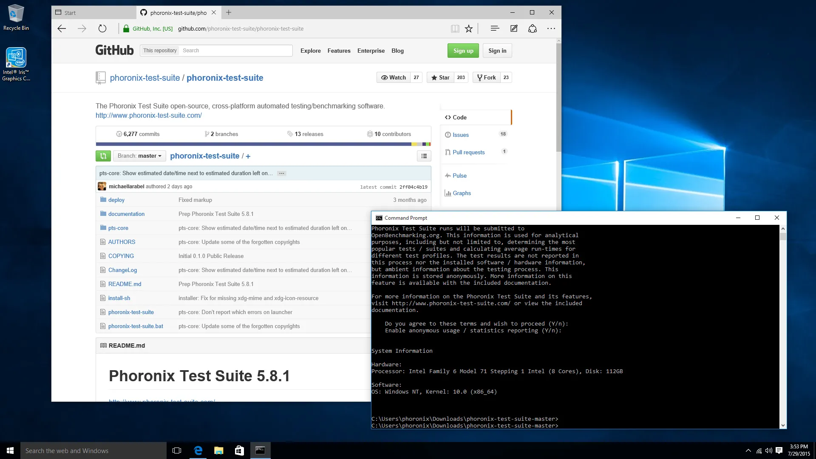This screenshot has height=459, width=816.
Task: Click the Sign up button
Action: pyautogui.click(x=463, y=51)
